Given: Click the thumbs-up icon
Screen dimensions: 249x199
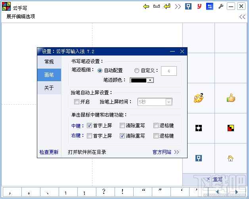Looking at the screenshot, I should coord(231,98).
